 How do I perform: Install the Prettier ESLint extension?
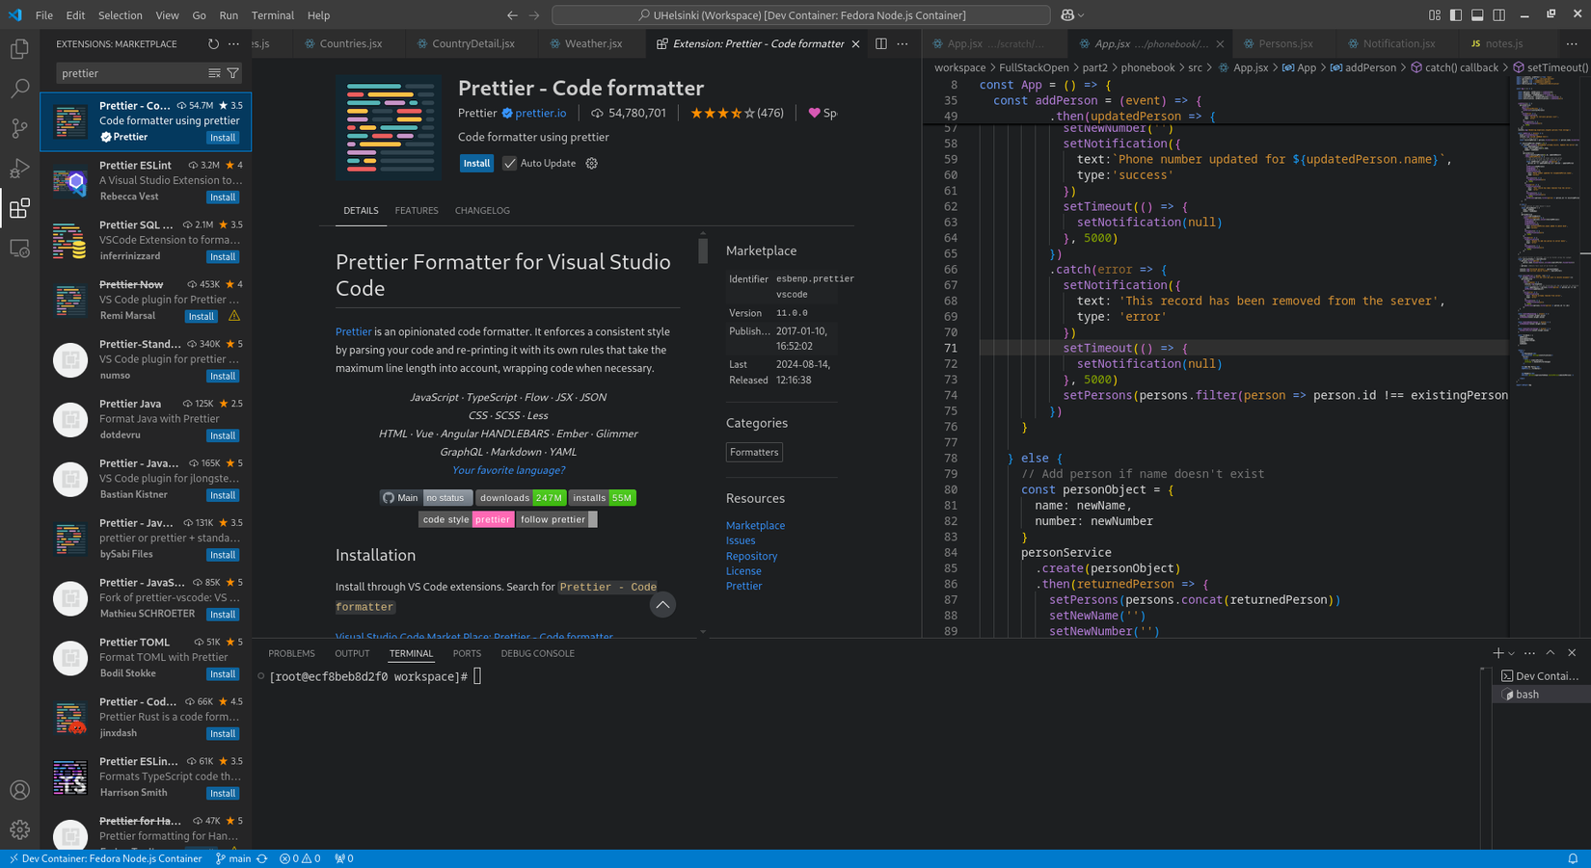pos(222,197)
